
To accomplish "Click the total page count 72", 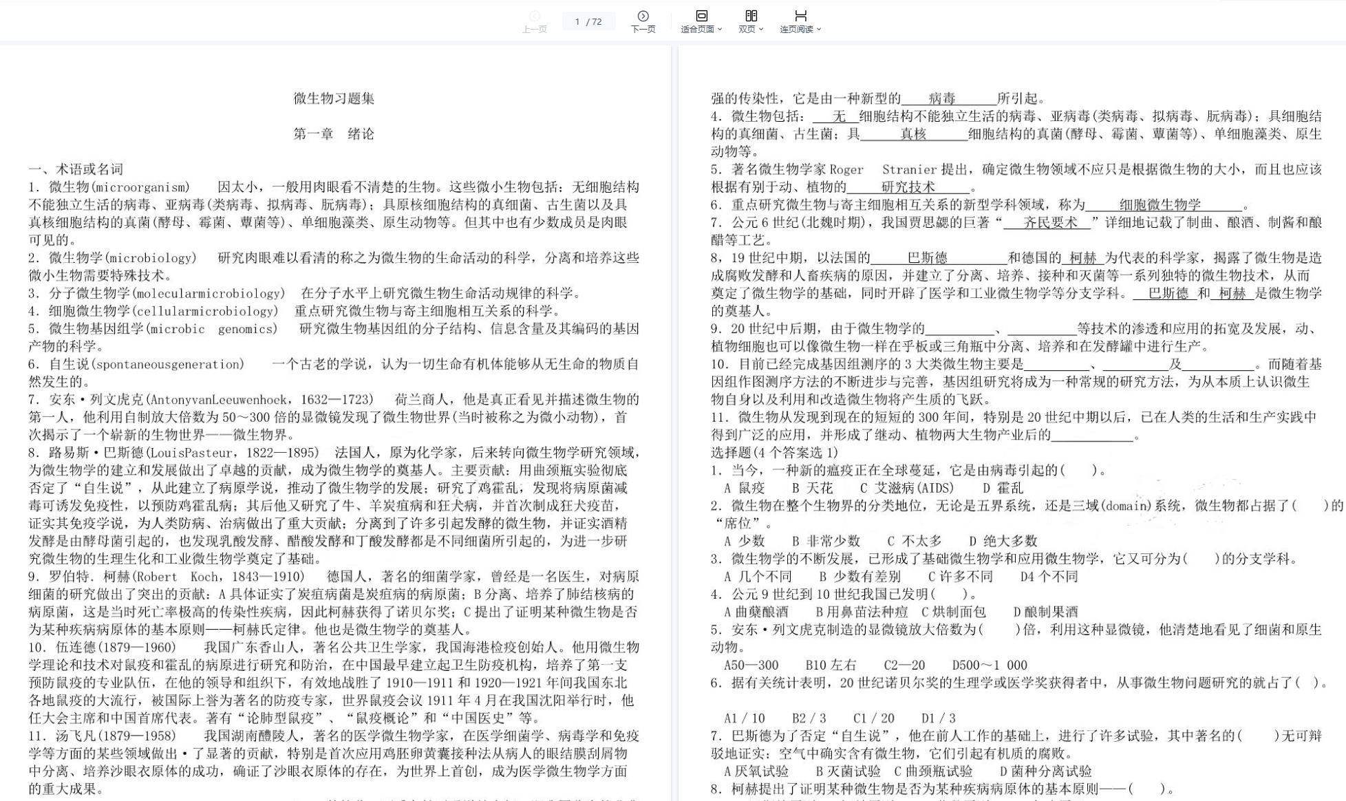I will coord(597,22).
